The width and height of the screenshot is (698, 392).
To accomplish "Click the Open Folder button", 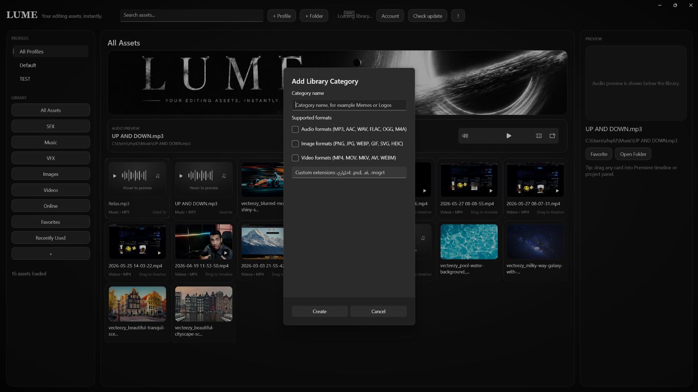I will point(633,154).
